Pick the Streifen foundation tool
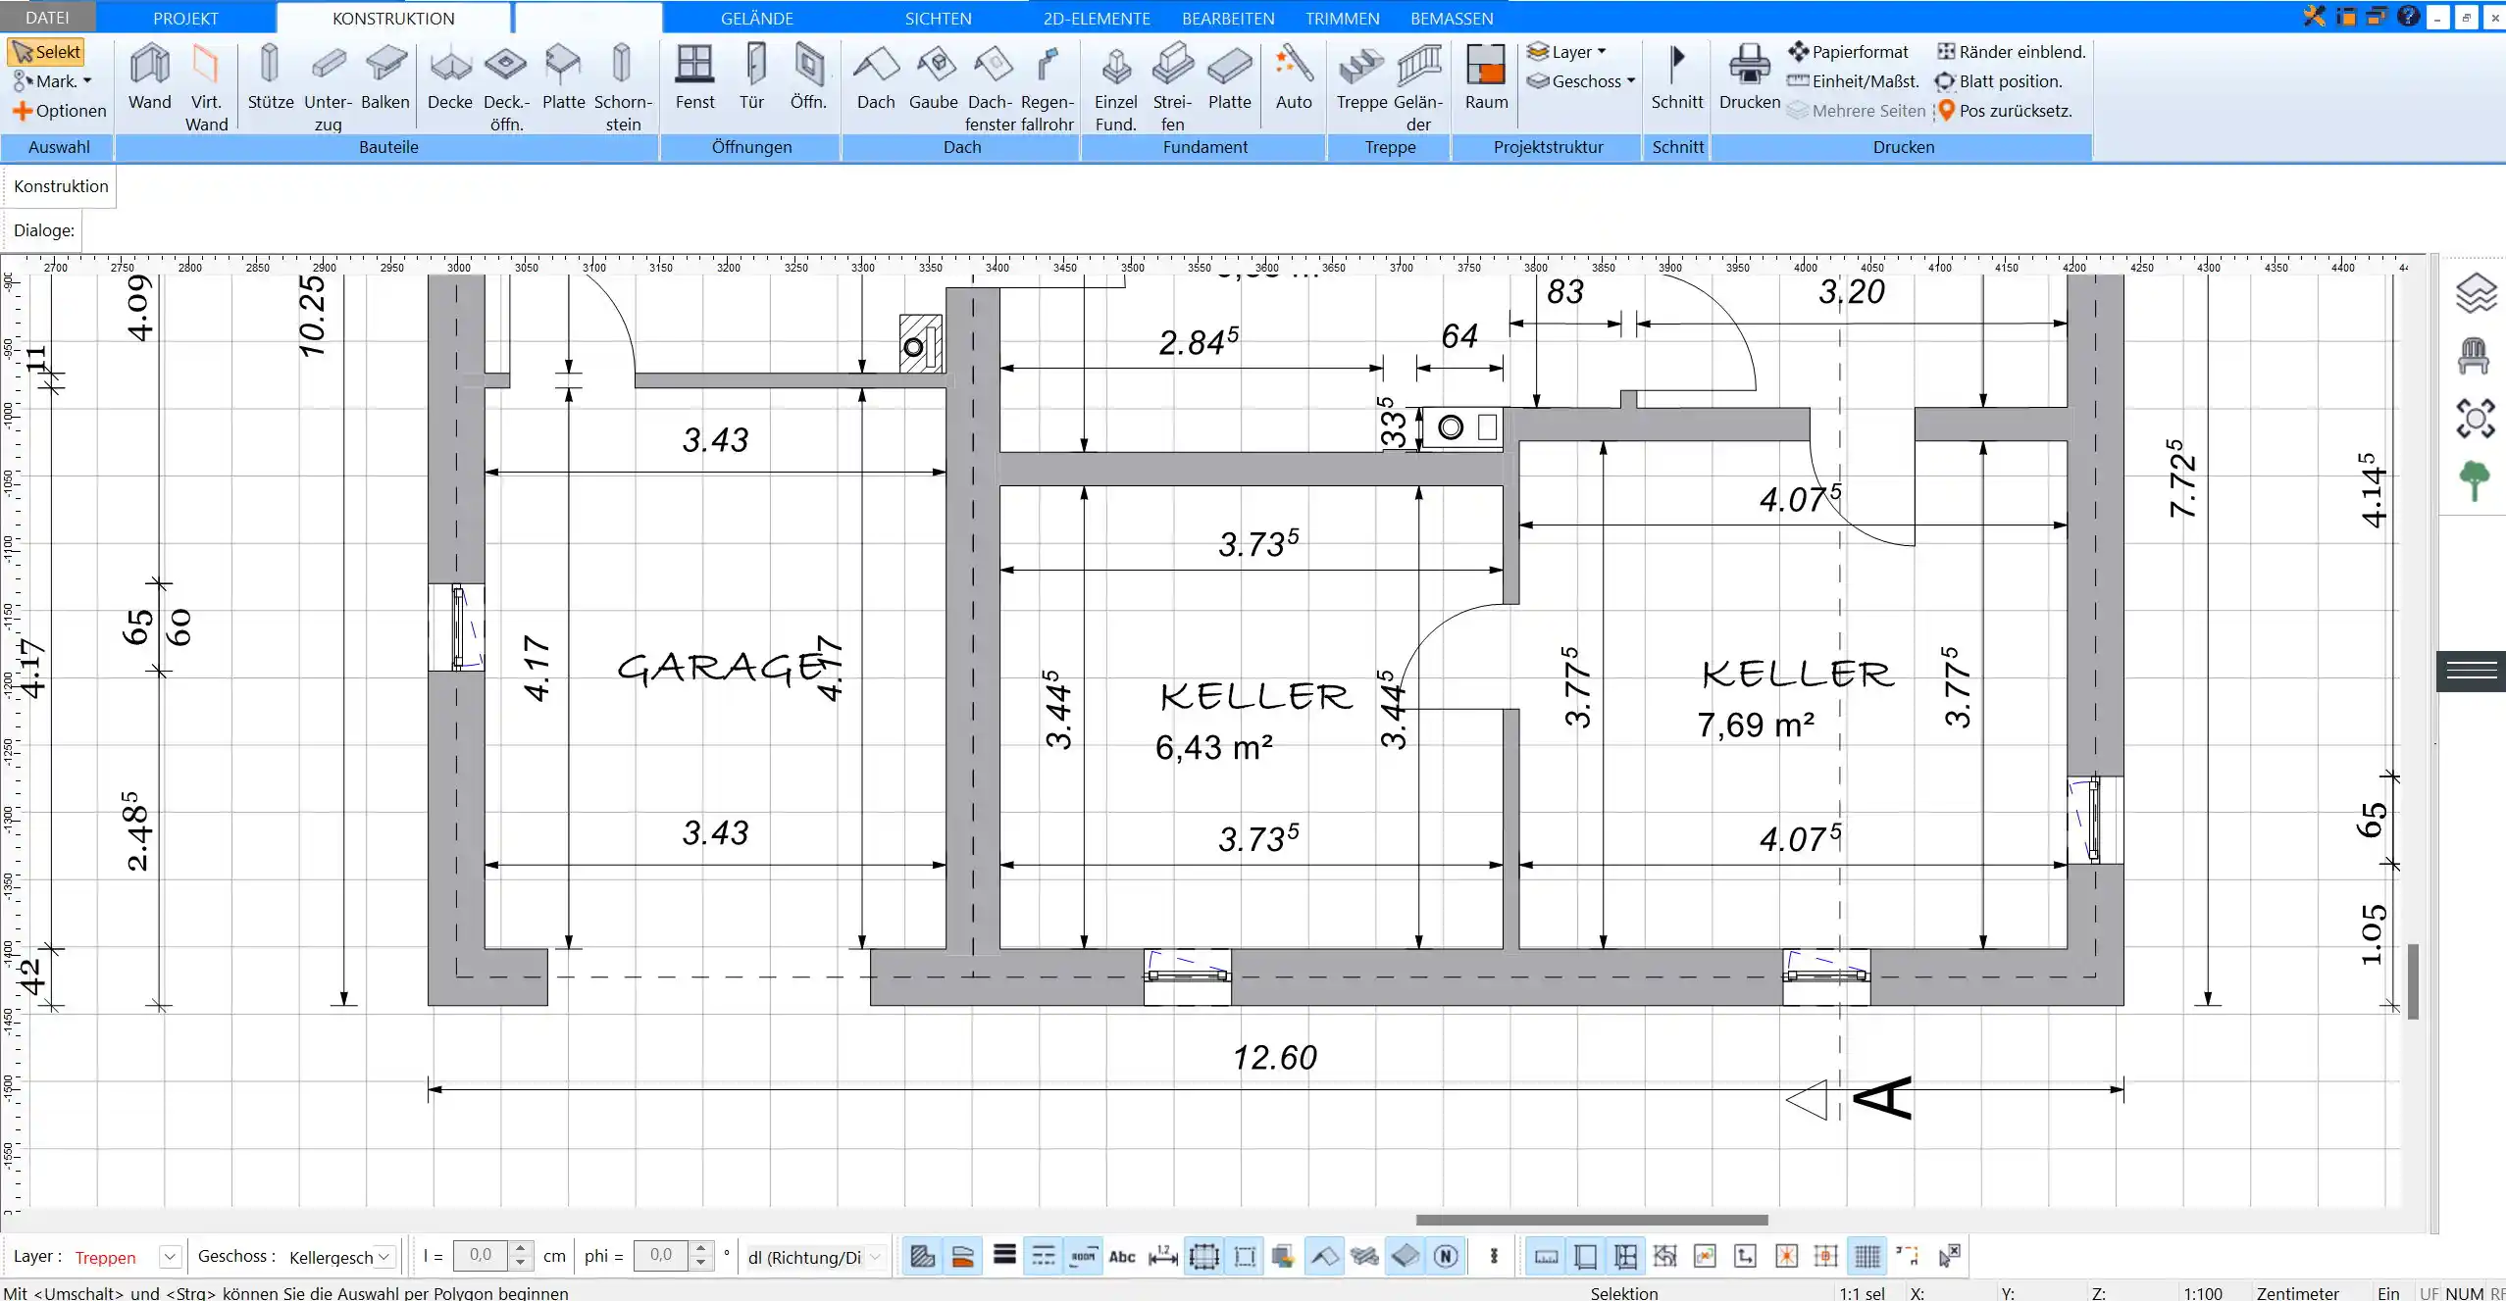2506x1301 pixels. 1173,88
